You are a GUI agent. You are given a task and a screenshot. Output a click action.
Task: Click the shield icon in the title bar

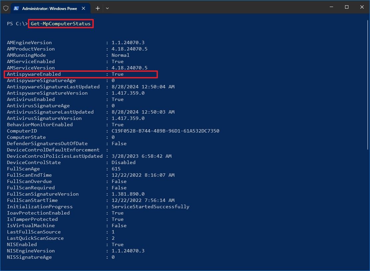tap(6, 8)
